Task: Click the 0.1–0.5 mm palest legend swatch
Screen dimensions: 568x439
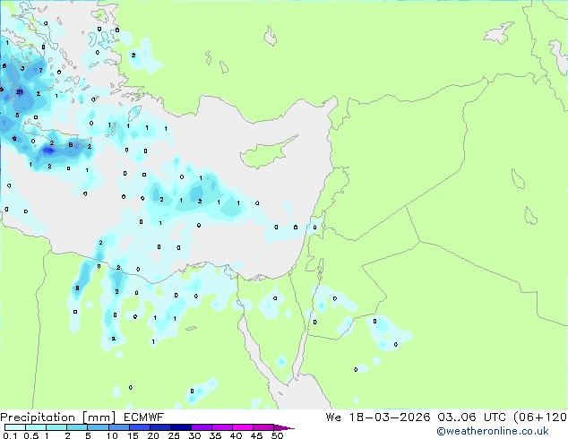Action: [15, 427]
